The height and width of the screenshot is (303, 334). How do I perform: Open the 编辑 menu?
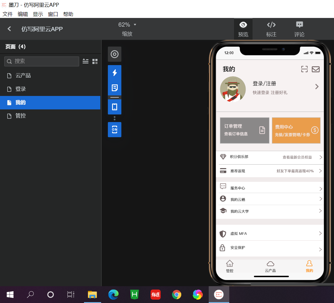point(23,14)
